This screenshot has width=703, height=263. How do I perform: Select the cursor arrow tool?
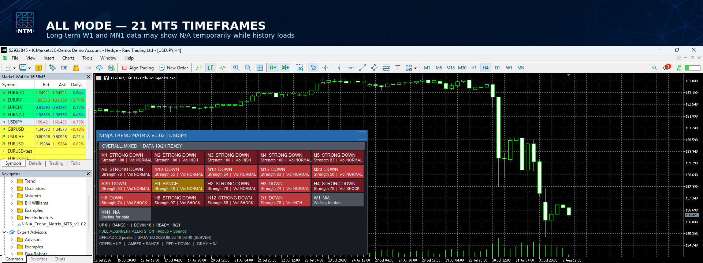(313, 68)
